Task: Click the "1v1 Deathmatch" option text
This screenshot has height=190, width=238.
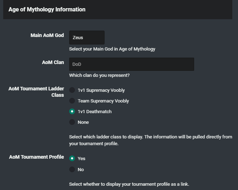Action: (x=95, y=112)
